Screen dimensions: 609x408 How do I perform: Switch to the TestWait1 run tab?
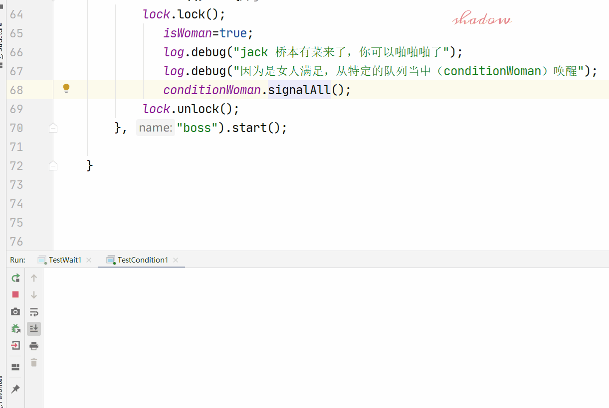(x=65, y=260)
